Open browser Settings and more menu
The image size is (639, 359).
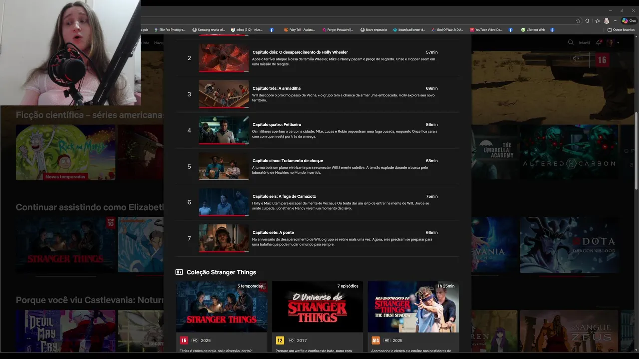click(615, 21)
